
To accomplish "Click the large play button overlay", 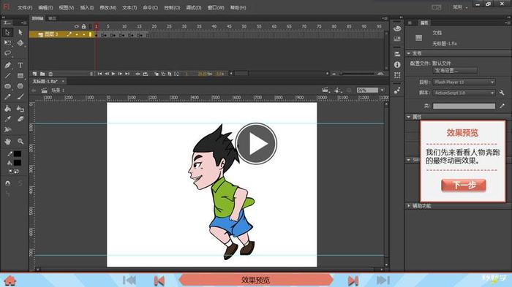I will point(256,143).
